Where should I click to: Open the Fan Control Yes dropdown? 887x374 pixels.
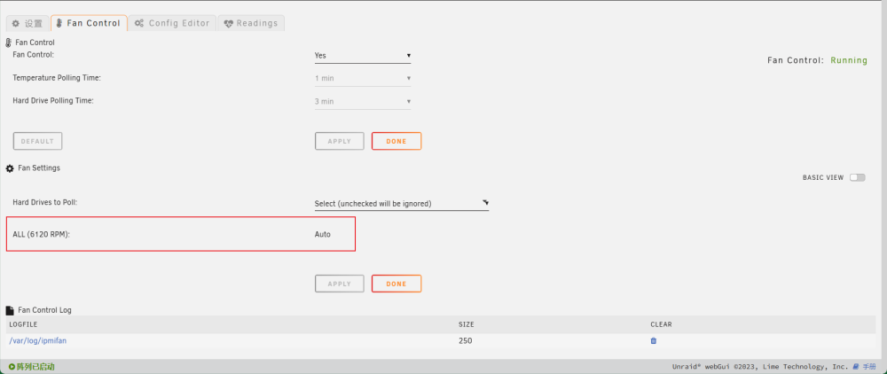[363, 55]
